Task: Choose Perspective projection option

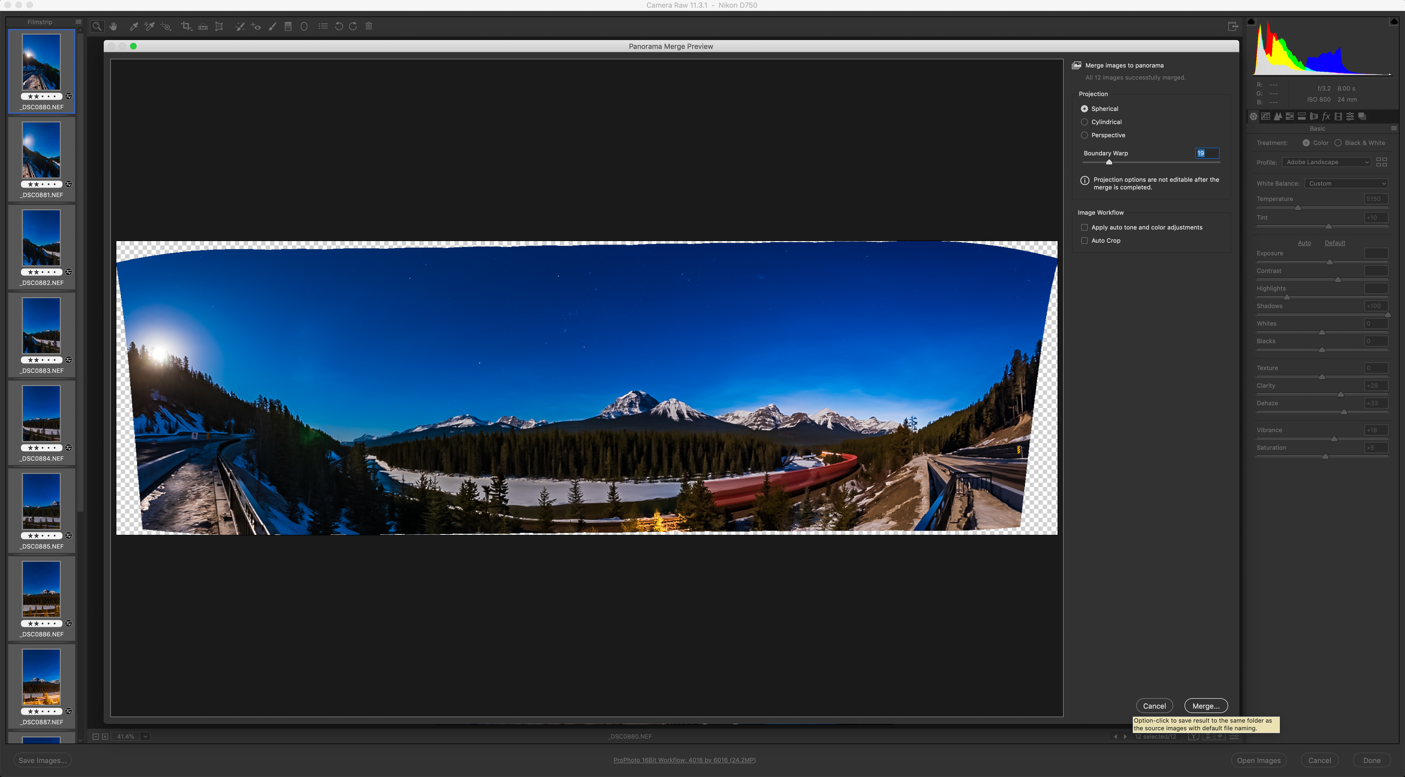Action: coord(1084,135)
